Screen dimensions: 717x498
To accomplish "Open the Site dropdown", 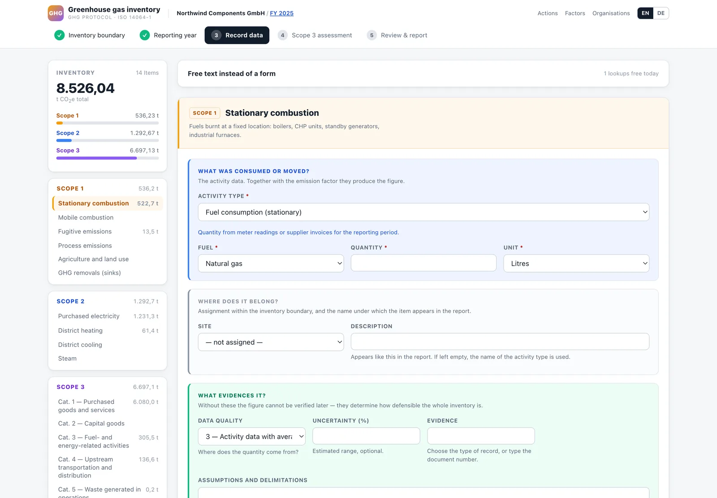I will (271, 342).
